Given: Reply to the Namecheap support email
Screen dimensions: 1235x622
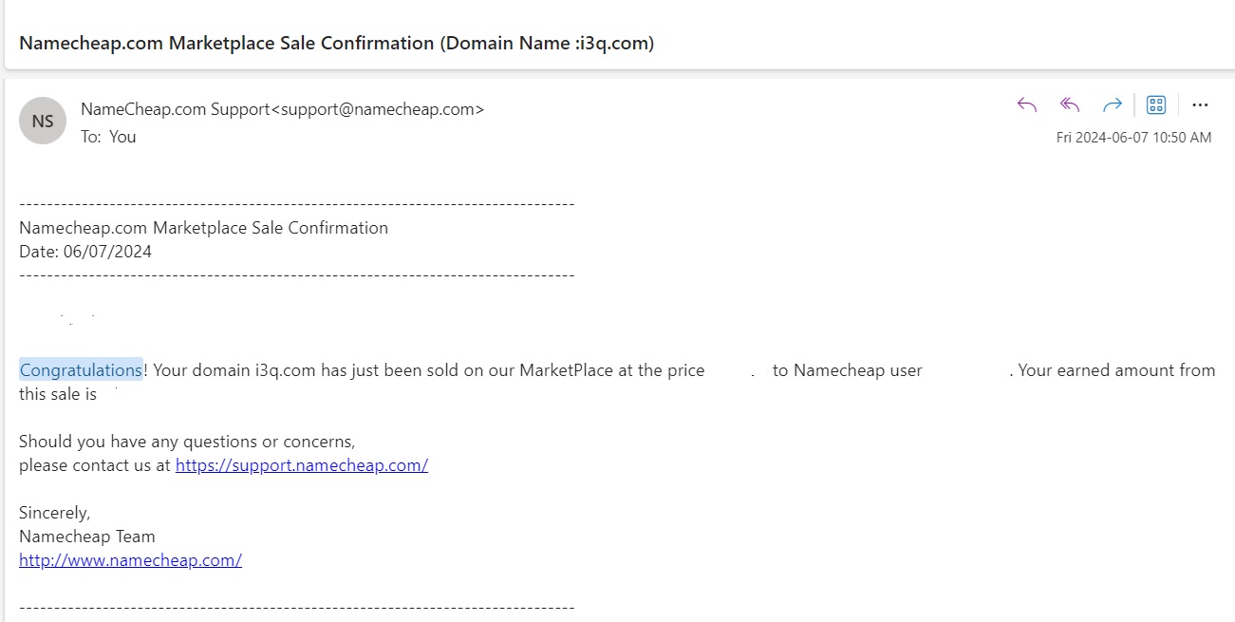Looking at the screenshot, I should pyautogui.click(x=1026, y=104).
